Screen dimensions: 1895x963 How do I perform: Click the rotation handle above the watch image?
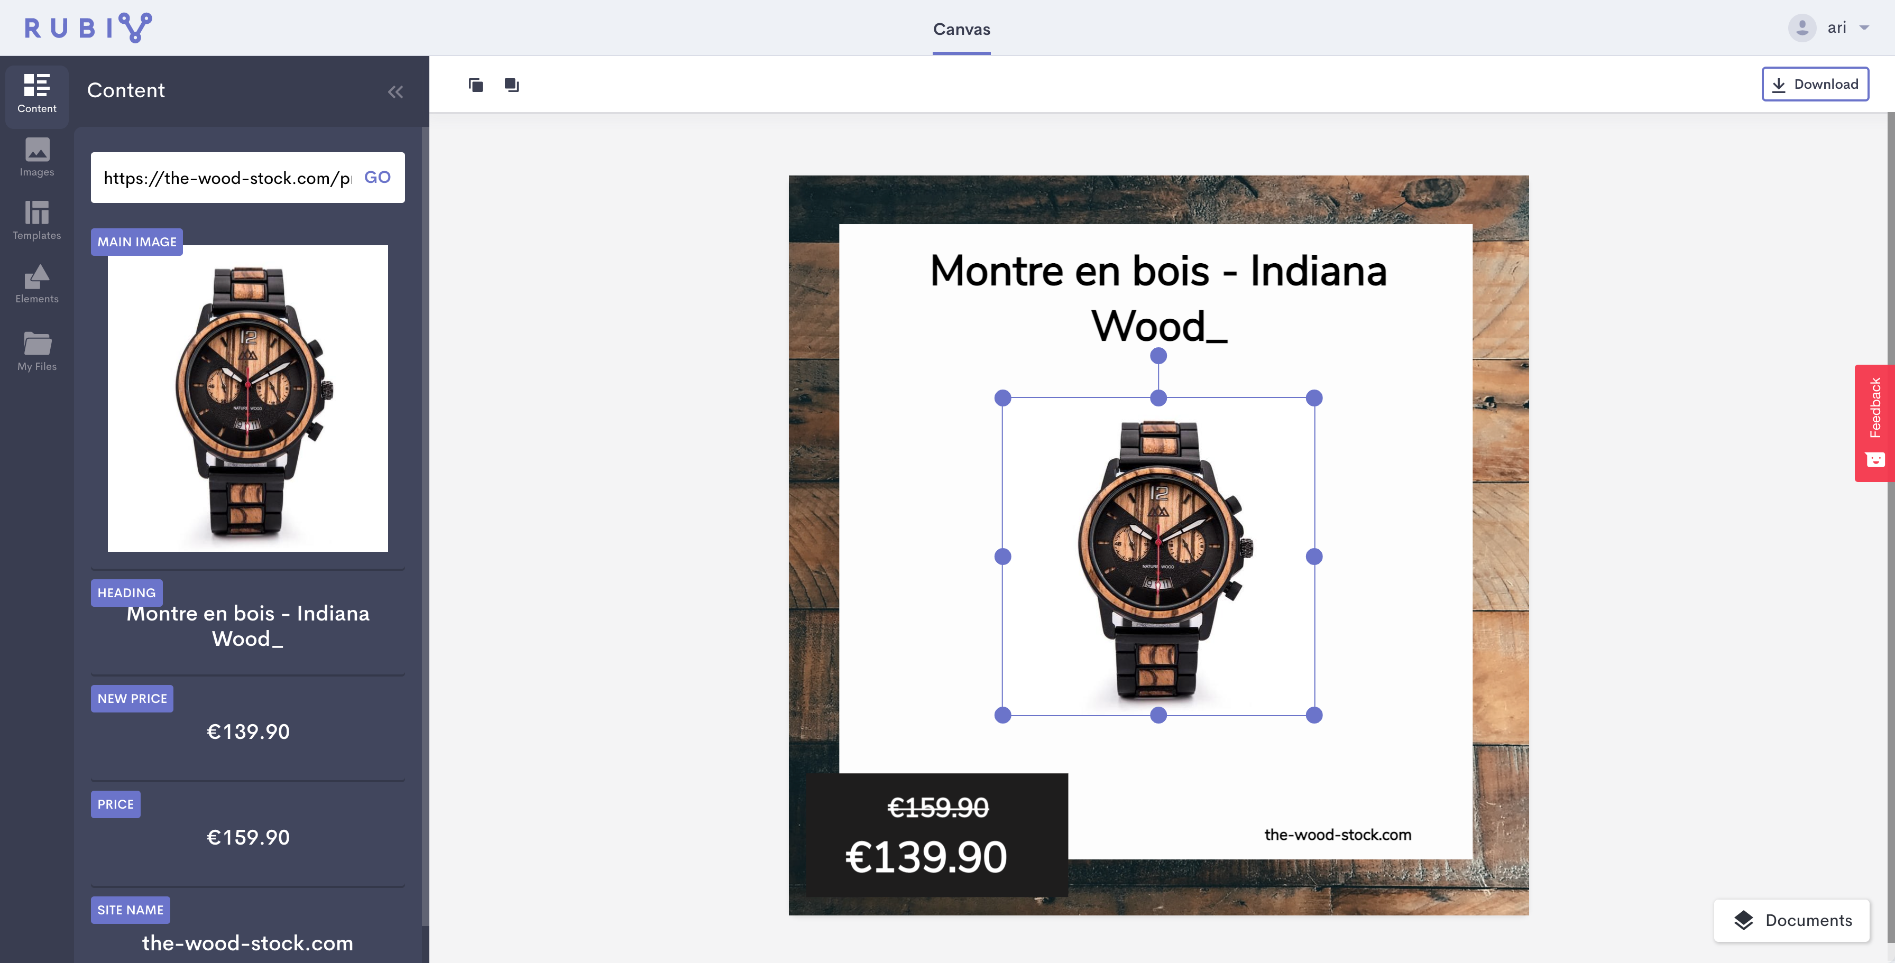(x=1158, y=356)
